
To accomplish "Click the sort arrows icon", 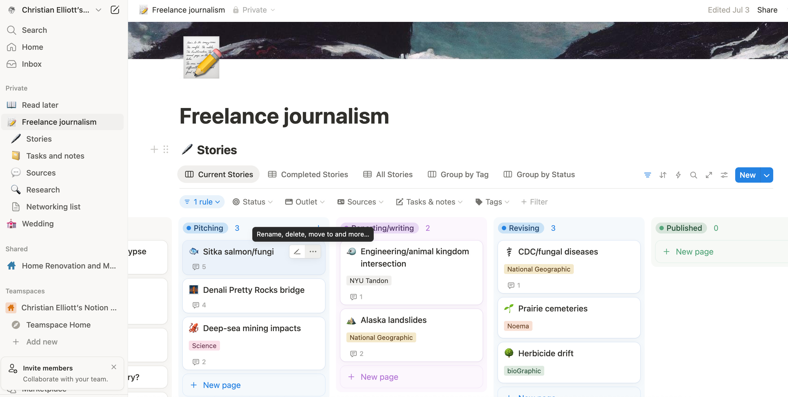I will [x=663, y=175].
